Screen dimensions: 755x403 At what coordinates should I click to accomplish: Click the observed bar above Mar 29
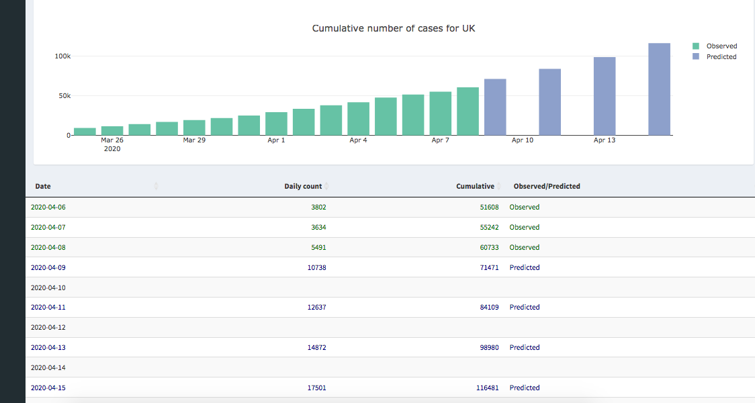194,128
